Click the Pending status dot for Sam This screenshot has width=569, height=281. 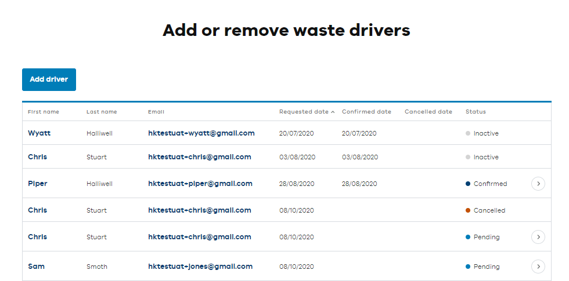[x=468, y=267]
